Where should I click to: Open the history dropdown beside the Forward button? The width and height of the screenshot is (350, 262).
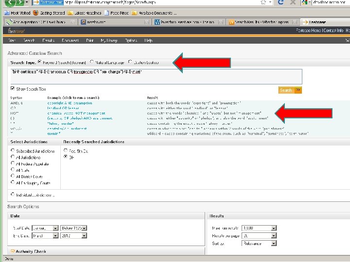(27, 2)
